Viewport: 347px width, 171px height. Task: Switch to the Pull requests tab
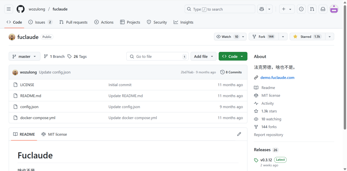pos(73,22)
